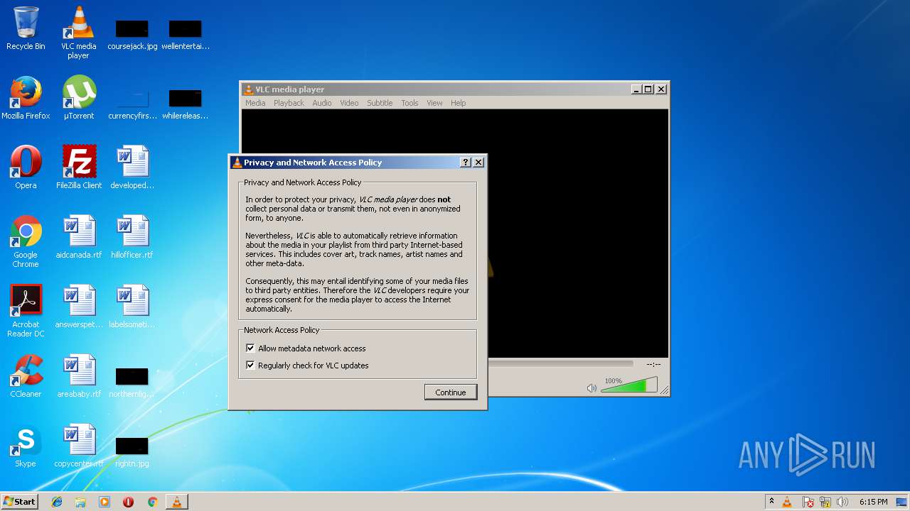Select the developed... document icon
Viewport: 910px width, 511px height.
coord(132,167)
